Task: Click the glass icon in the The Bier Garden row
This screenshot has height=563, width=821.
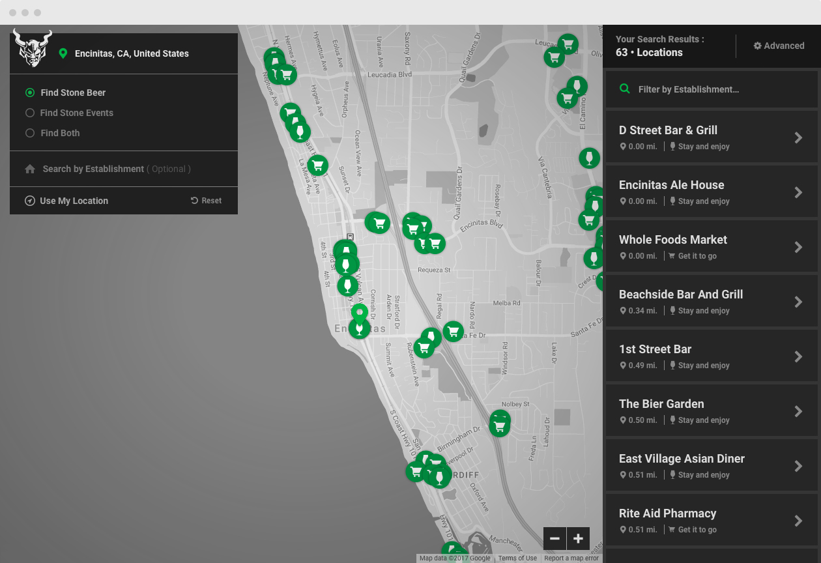Action: pyautogui.click(x=672, y=420)
